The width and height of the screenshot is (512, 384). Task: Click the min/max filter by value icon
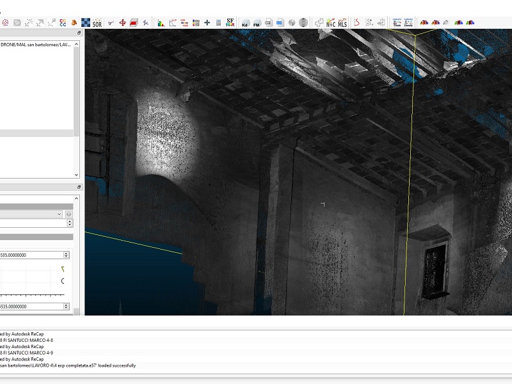tap(184, 22)
